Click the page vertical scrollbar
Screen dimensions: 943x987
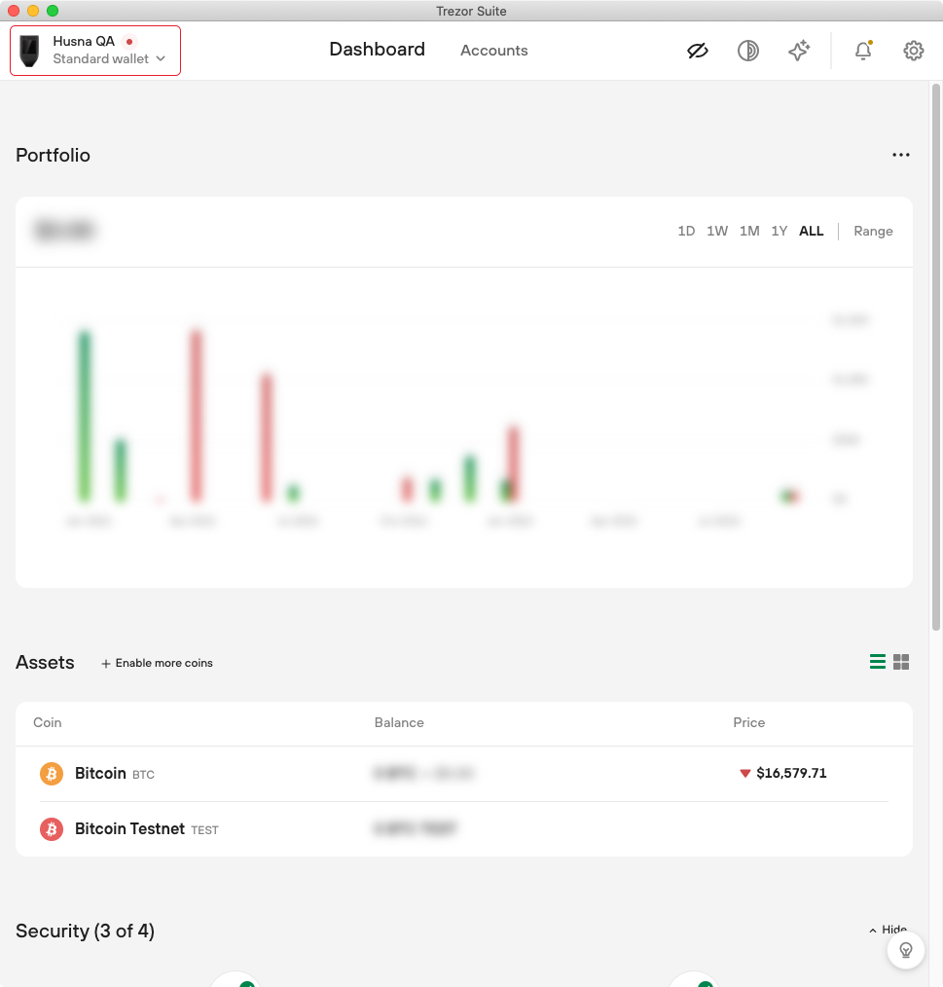coord(936,356)
